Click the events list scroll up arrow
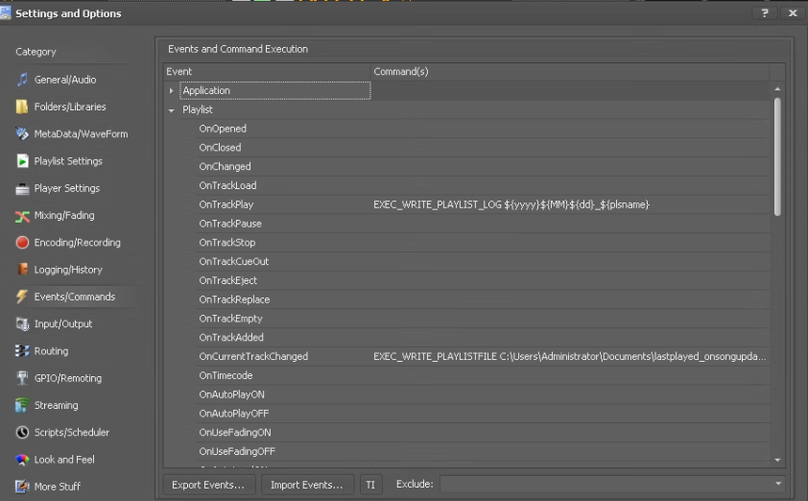This screenshot has width=808, height=501. pos(777,89)
